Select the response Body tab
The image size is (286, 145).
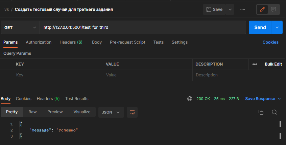pos(5,99)
